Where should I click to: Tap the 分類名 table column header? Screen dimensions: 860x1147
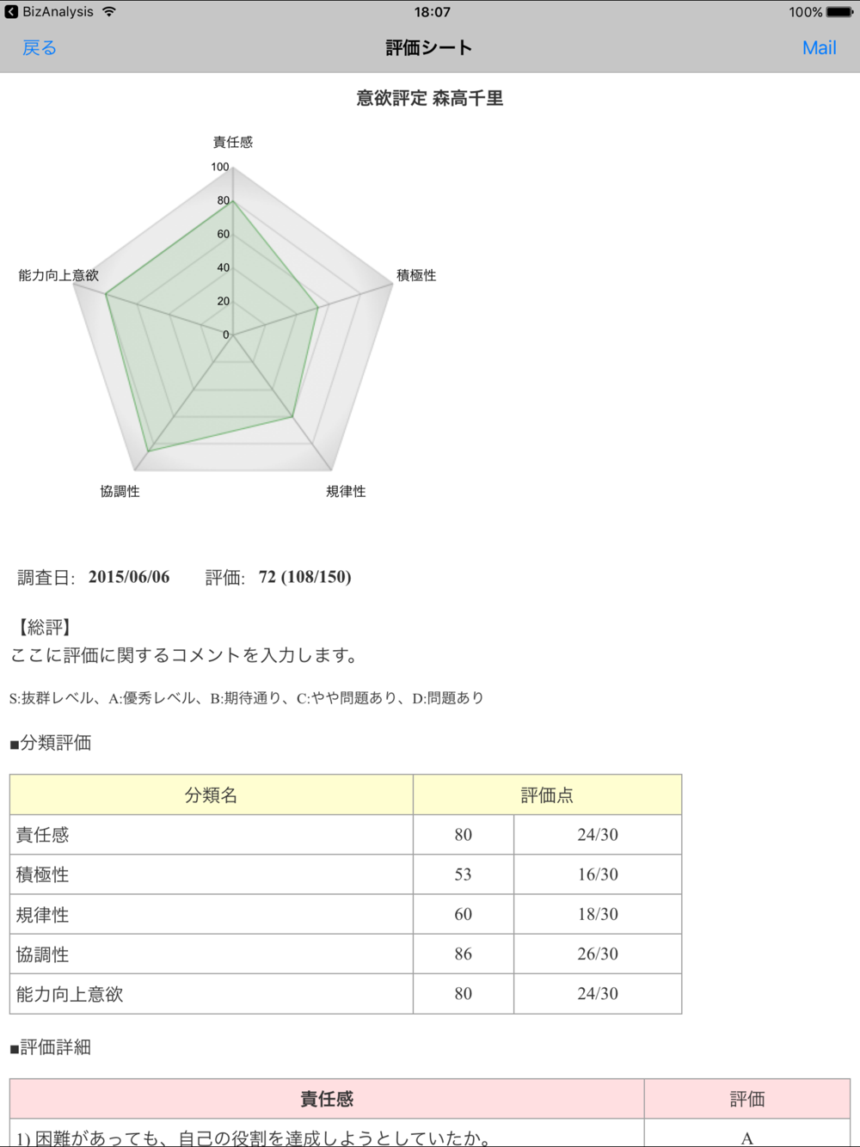[211, 795]
